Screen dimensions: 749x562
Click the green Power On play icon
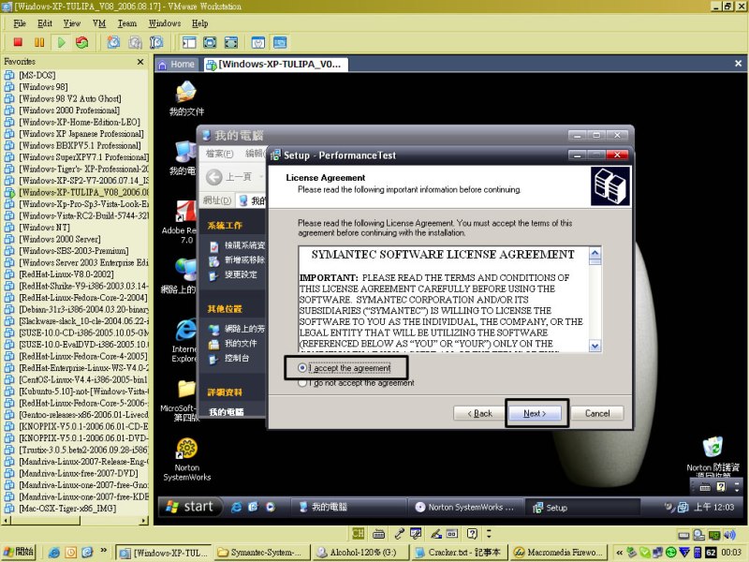click(x=61, y=42)
